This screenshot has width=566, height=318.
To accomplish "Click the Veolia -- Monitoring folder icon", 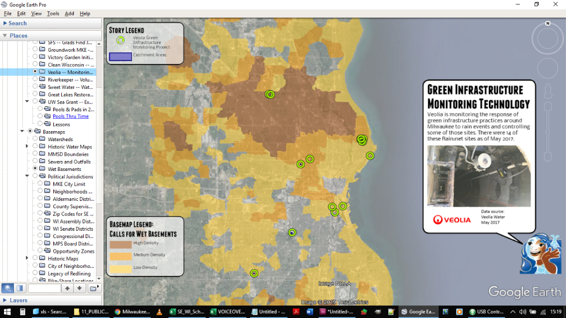I will 41,72.
